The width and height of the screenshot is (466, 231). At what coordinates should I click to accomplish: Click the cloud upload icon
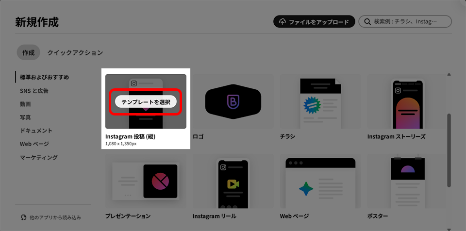283,22
